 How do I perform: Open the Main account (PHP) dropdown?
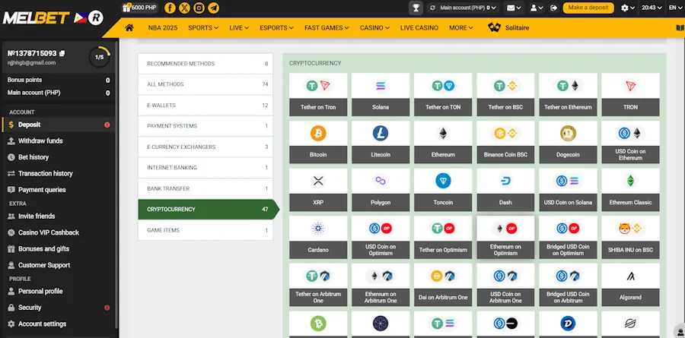click(470, 8)
